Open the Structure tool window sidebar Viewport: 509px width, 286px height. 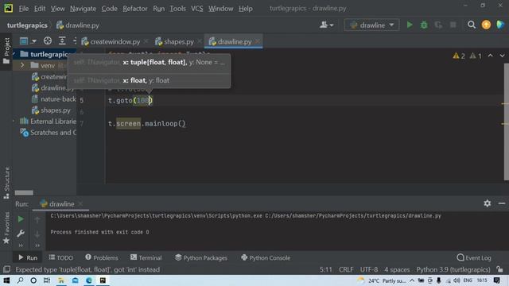point(6,183)
